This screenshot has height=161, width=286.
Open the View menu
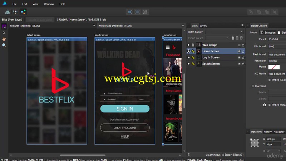point(35,4)
